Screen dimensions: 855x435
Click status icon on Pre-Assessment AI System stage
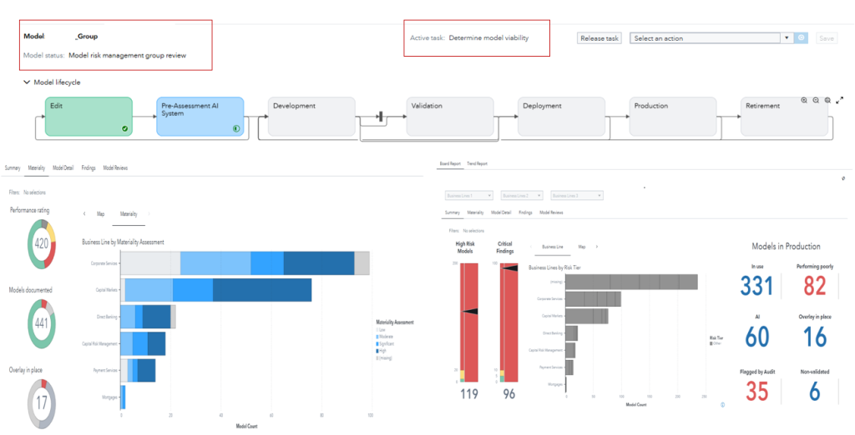coord(236,128)
